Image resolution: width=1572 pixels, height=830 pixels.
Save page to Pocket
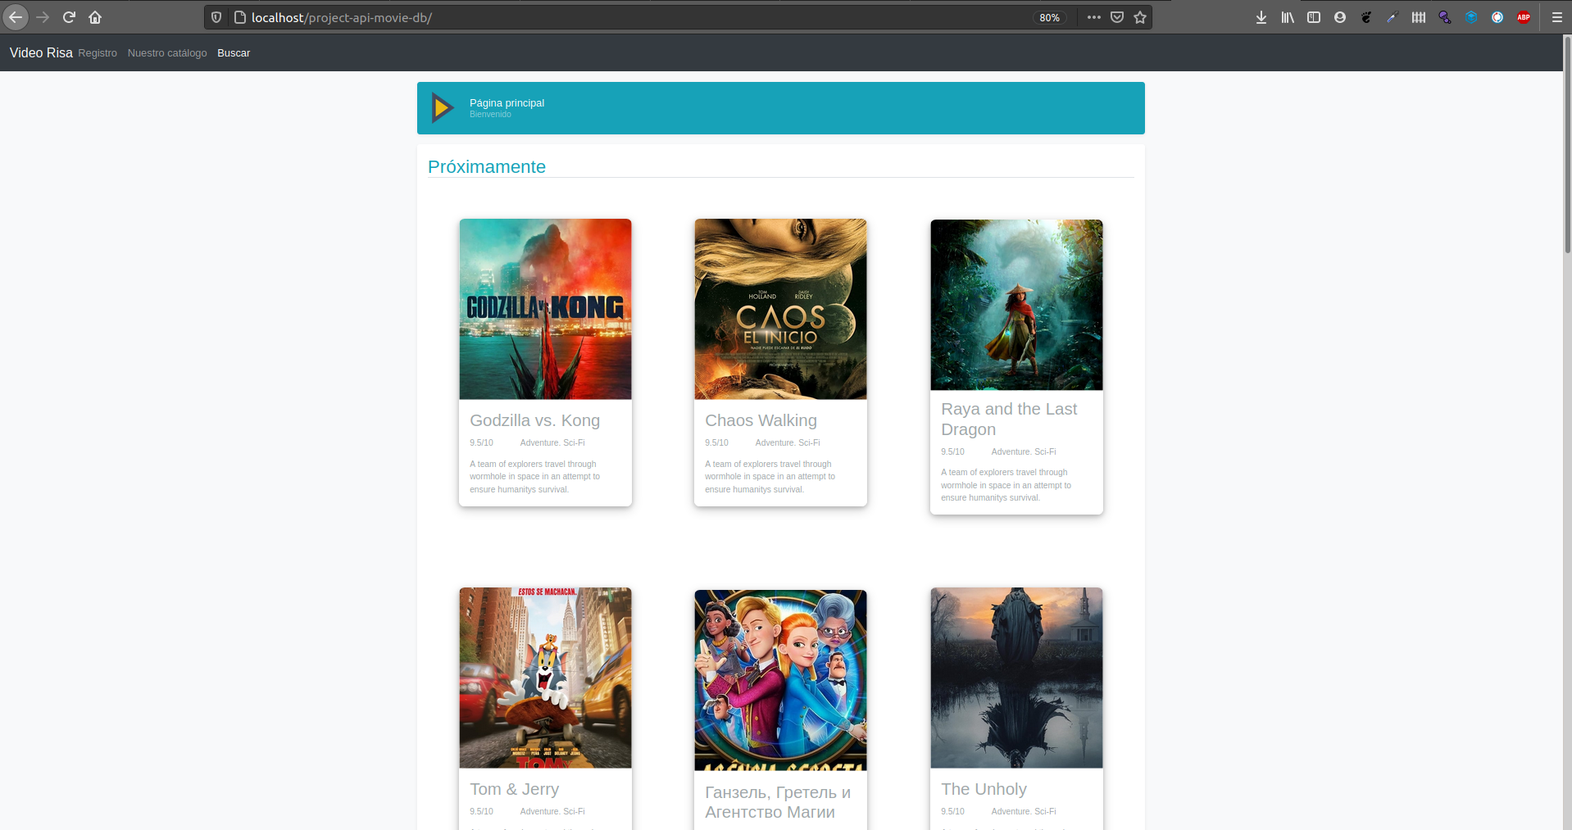pyautogui.click(x=1117, y=17)
